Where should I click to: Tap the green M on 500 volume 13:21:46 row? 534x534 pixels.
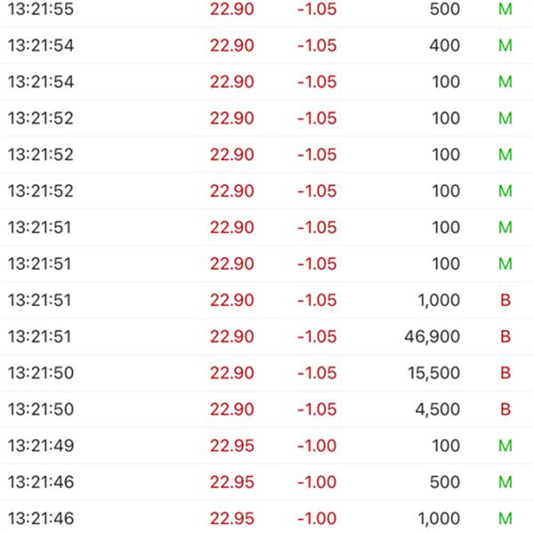[506, 481]
